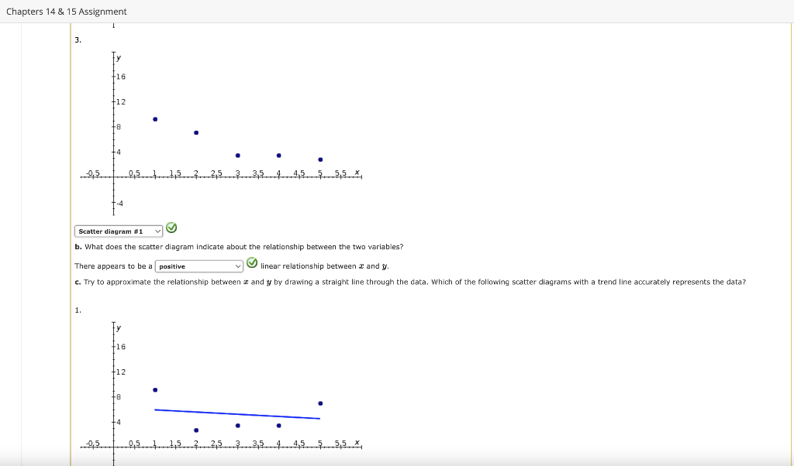Open the positive relationship dropdown
Image resolution: width=794 pixels, height=466 pixels.
click(199, 266)
